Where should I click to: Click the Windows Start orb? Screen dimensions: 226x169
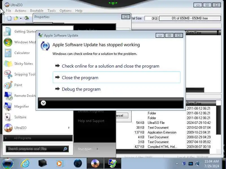(x=8, y=164)
